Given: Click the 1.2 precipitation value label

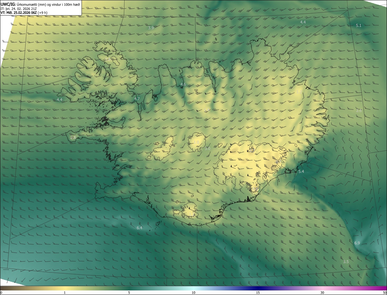Looking at the screenshot, I should coord(299,92).
